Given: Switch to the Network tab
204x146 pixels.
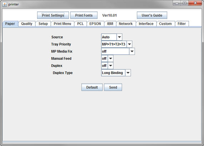Looking at the screenshot, I should point(126,24).
